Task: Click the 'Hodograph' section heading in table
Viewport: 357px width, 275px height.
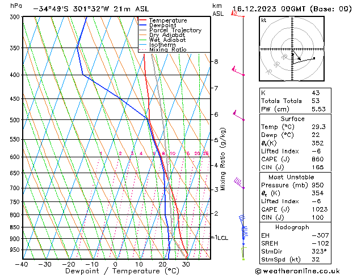Action: 292,227
